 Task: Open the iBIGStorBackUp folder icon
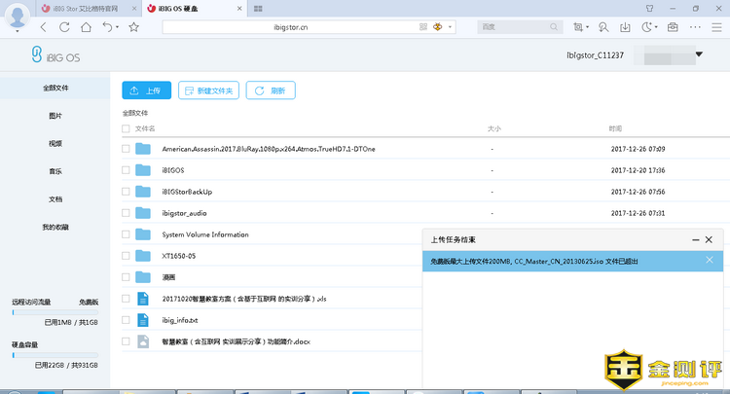[x=143, y=192]
